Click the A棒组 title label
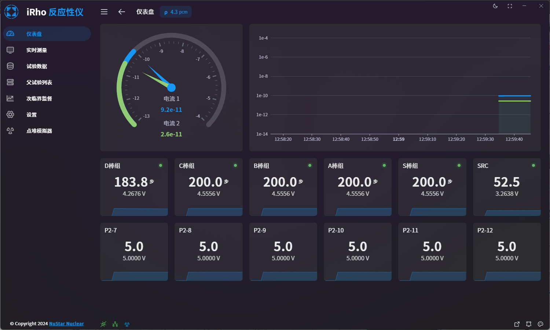 click(336, 166)
